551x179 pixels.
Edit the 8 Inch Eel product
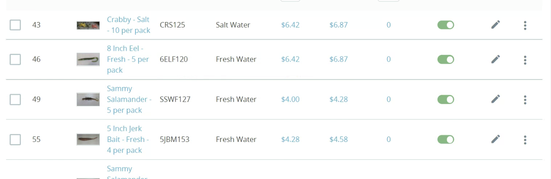click(495, 59)
